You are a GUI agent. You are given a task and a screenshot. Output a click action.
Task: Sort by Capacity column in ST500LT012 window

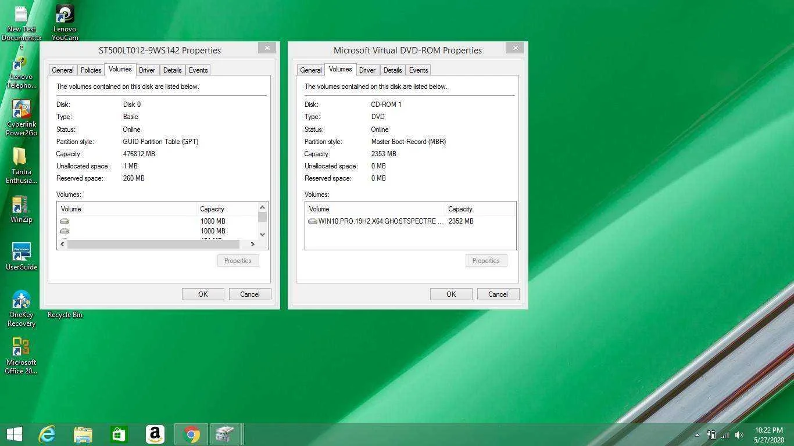point(228,209)
